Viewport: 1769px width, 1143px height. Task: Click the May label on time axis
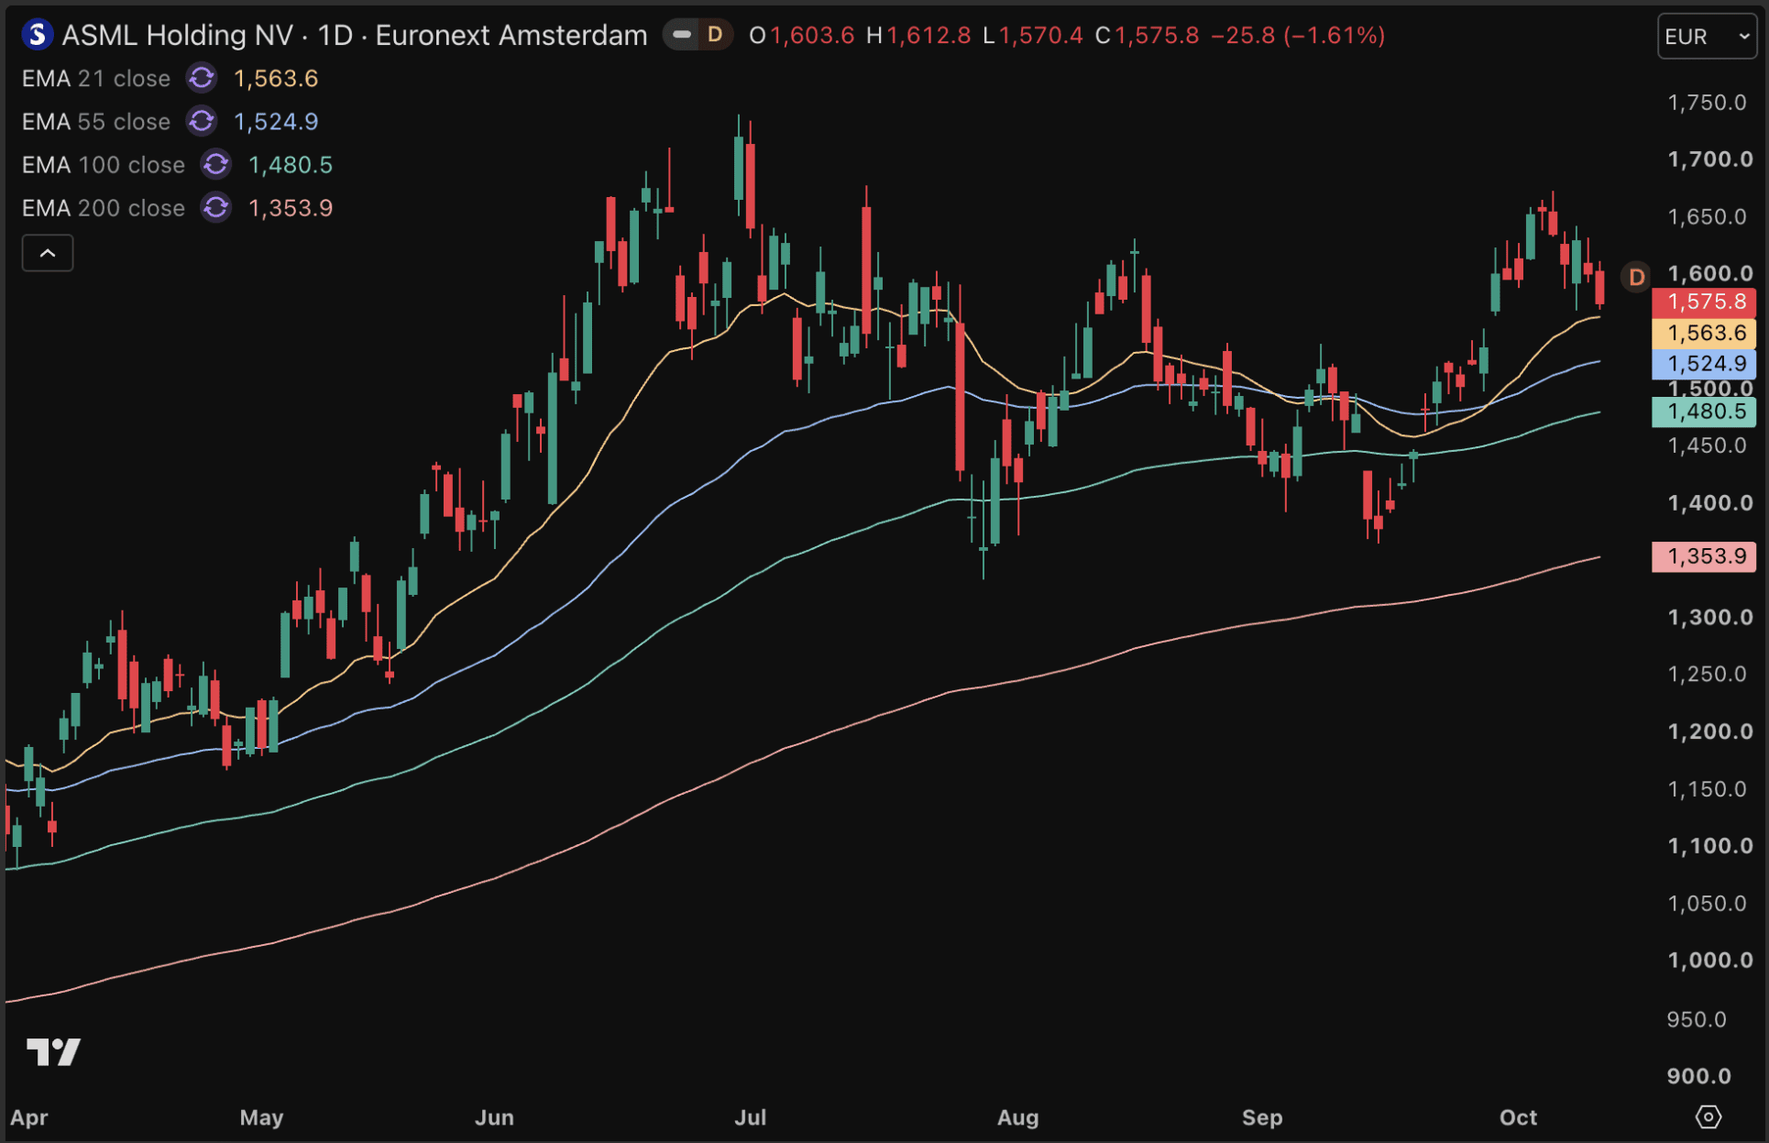click(261, 1117)
